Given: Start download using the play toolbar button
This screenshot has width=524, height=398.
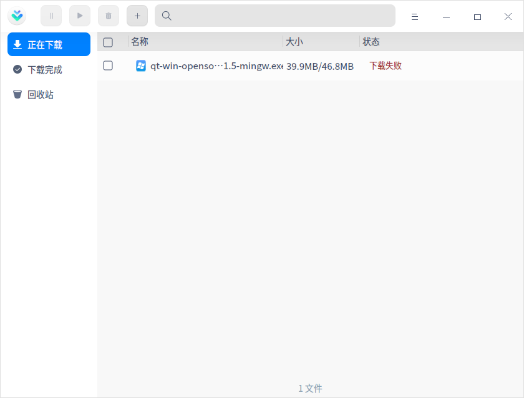Looking at the screenshot, I should tap(80, 16).
